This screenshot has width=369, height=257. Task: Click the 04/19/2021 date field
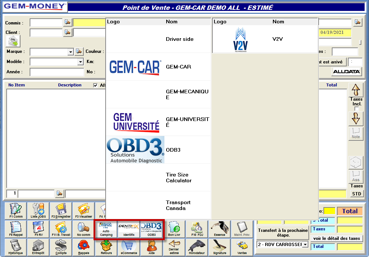pos(335,32)
